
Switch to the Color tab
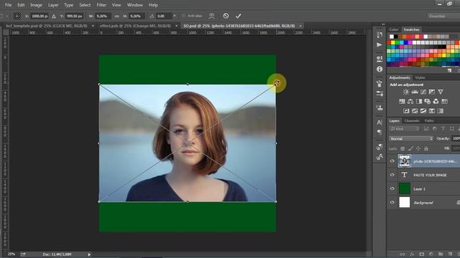tap(394, 29)
